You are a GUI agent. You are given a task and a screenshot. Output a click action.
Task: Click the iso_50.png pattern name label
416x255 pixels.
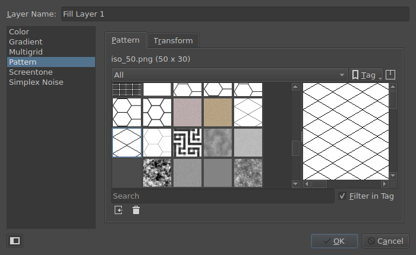150,59
